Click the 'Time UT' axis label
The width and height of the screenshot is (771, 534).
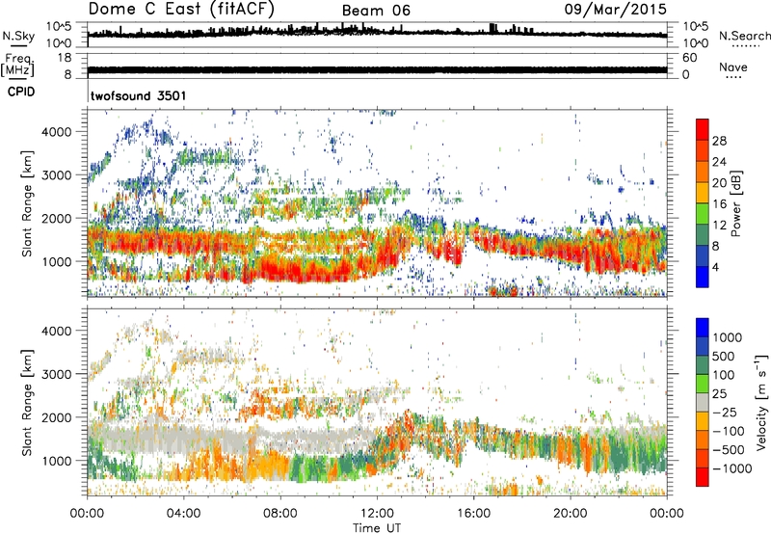[x=377, y=528]
